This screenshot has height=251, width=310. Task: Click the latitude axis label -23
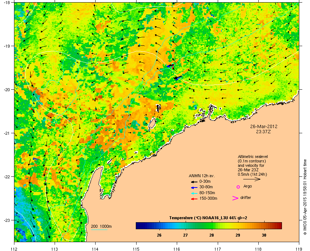[7, 220]
